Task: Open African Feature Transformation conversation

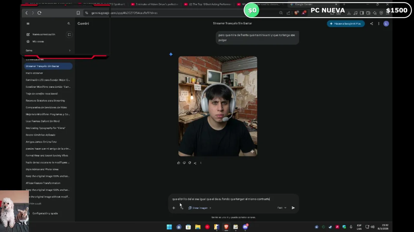Action: pos(49,183)
